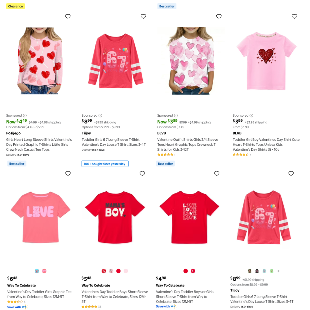Open Sponsored info icon for Posijego listing
Image resolution: width=310 pixels, height=310 pixels.
(25, 115)
